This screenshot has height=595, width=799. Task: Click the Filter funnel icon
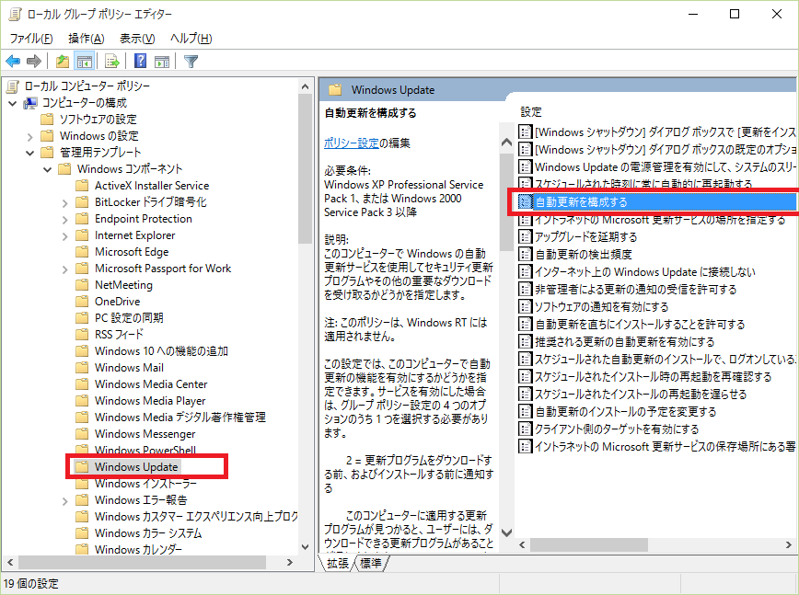(x=191, y=62)
